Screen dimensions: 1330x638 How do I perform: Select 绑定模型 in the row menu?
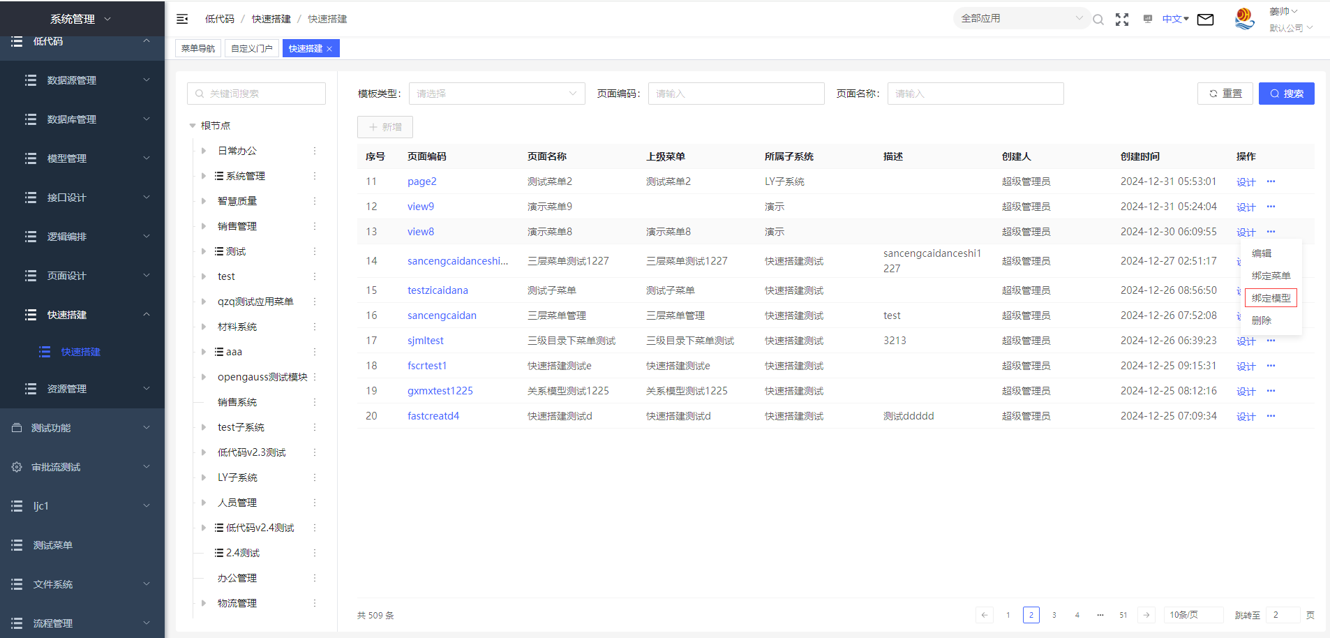click(x=1271, y=298)
